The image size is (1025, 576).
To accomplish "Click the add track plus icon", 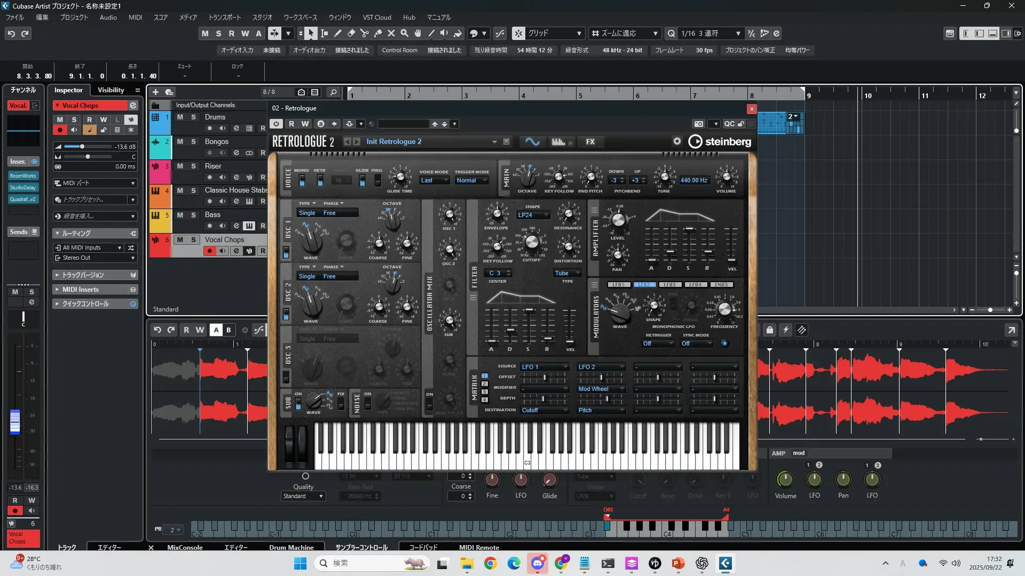I will [x=155, y=92].
